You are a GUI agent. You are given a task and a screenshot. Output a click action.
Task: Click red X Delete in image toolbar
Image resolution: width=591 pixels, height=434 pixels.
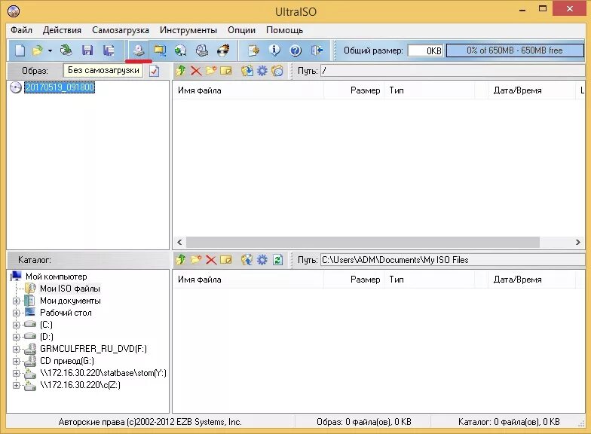click(x=196, y=71)
